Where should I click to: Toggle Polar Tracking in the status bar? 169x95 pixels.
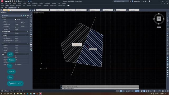[129, 91]
